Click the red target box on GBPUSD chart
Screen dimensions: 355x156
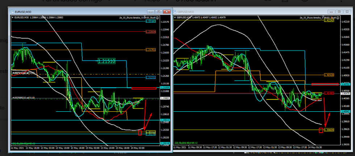(x=321, y=130)
